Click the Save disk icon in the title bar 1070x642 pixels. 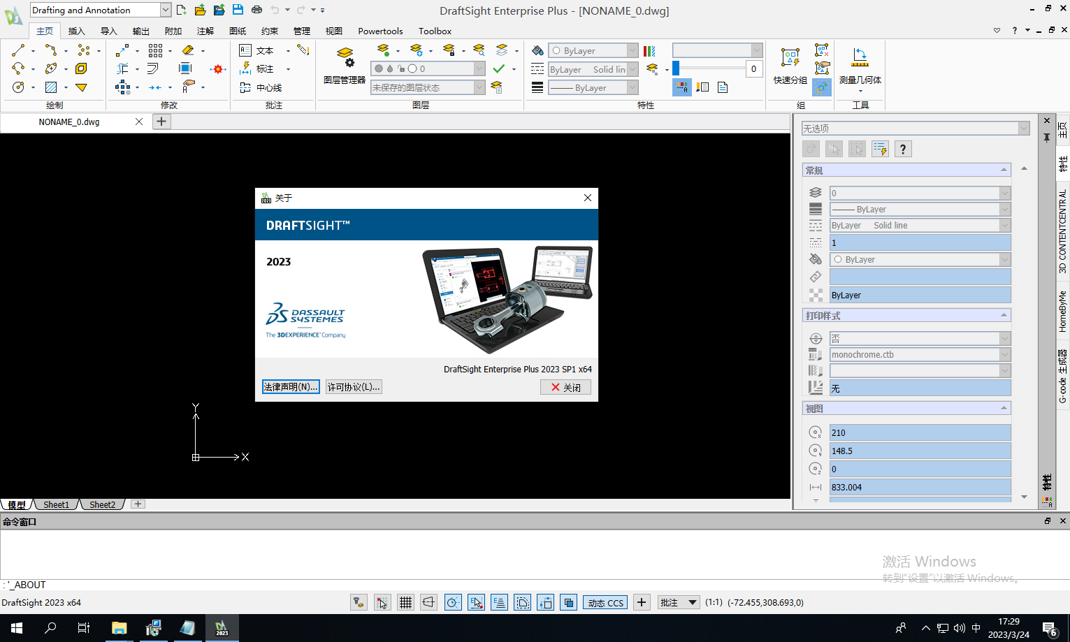pyautogui.click(x=238, y=10)
